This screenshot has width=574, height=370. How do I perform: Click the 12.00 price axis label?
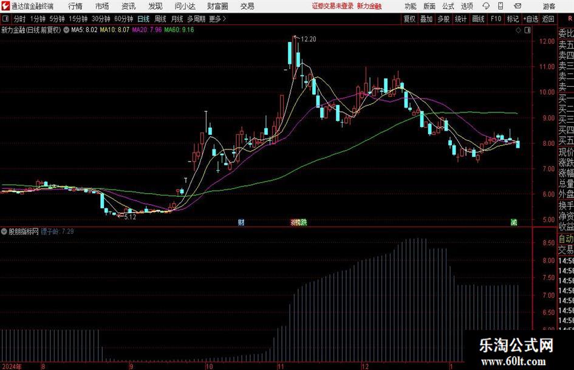pyautogui.click(x=547, y=41)
